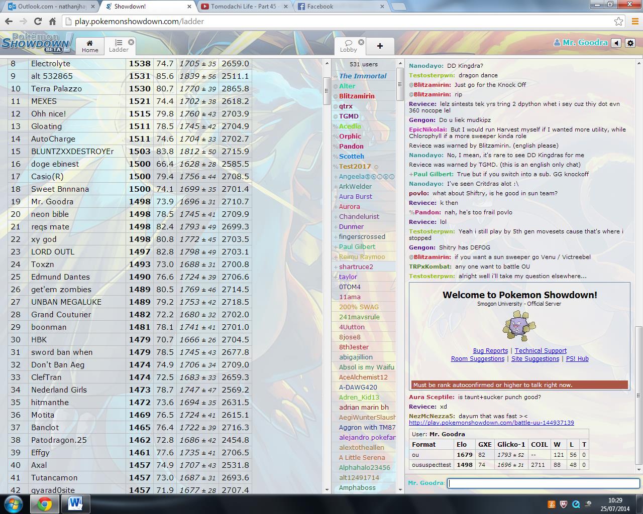The height and width of the screenshot is (514, 643).
Task: Open Showdown settings with the gear icon
Action: (x=630, y=43)
